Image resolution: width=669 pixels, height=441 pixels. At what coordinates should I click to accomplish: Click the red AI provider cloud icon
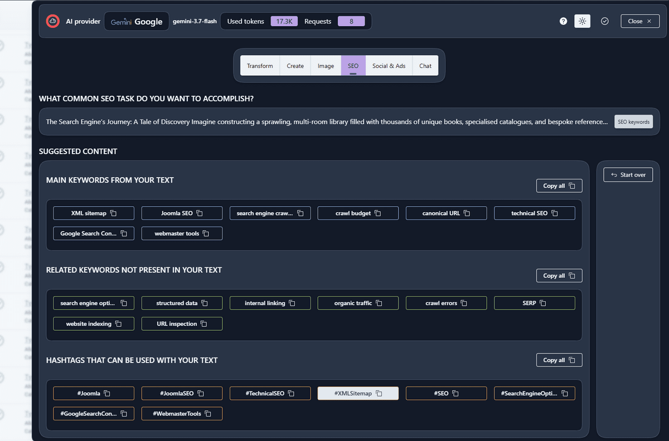pos(53,21)
